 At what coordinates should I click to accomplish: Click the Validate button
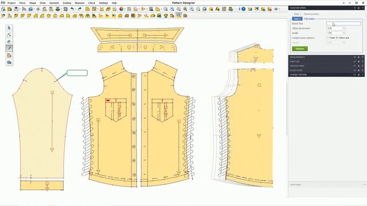(x=300, y=49)
